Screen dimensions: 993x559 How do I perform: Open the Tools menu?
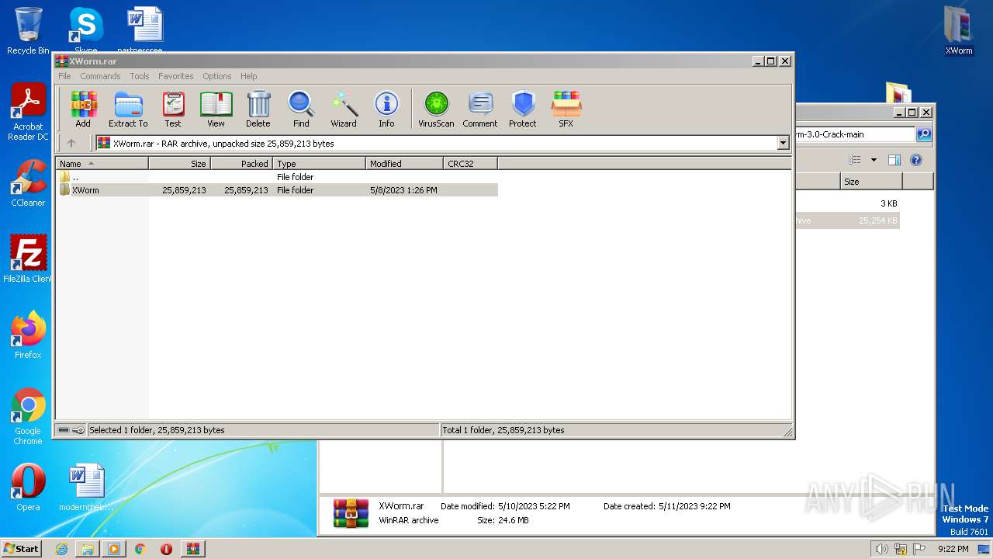click(140, 76)
